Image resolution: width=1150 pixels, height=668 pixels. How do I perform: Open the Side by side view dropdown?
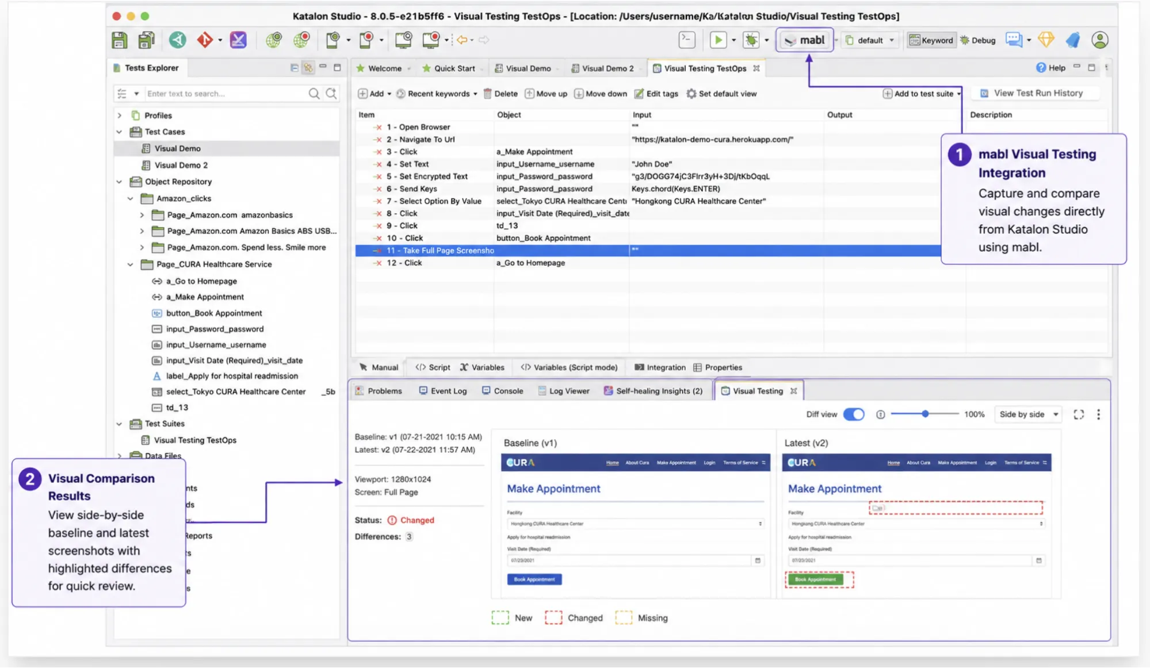click(x=1029, y=414)
